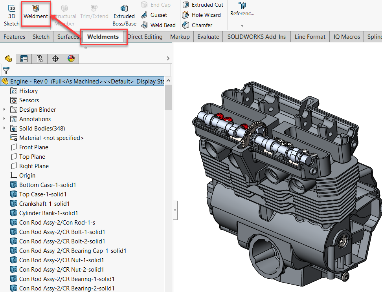Select Con Rod Assy-2/CR Nut-1-solid1
The image size is (382, 292).
click(57, 260)
